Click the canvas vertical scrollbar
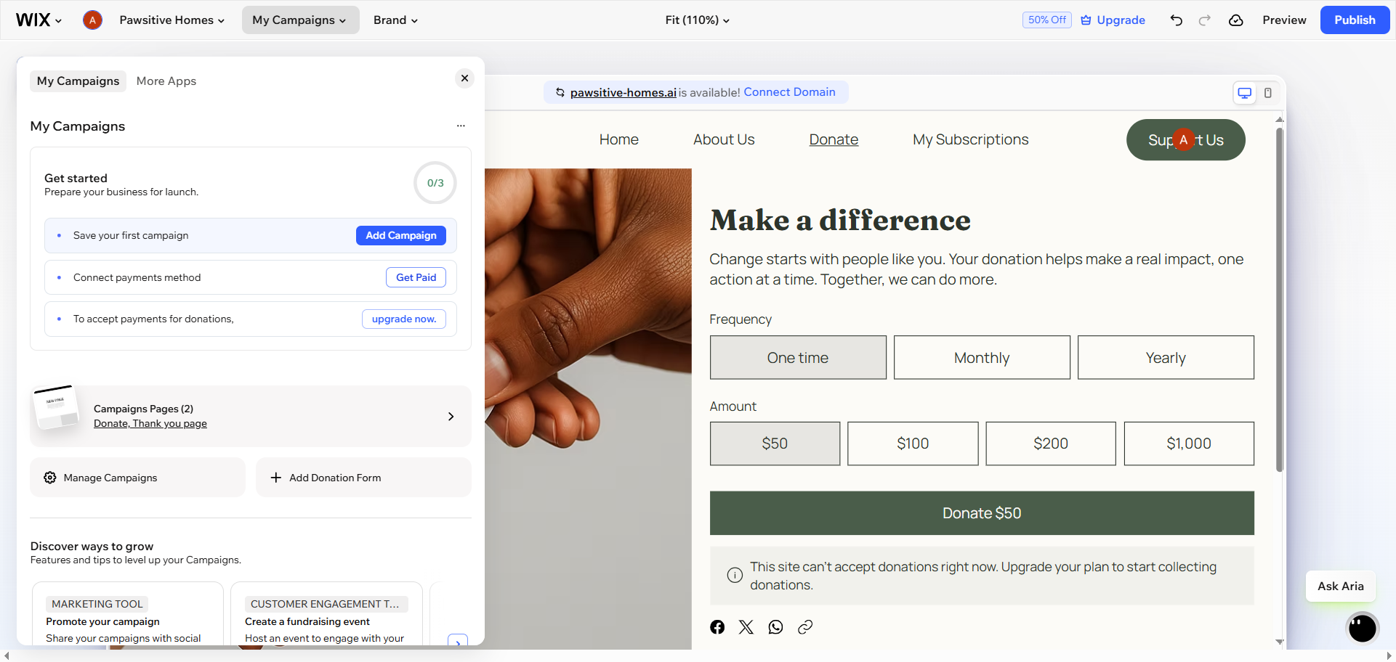 (1280, 299)
